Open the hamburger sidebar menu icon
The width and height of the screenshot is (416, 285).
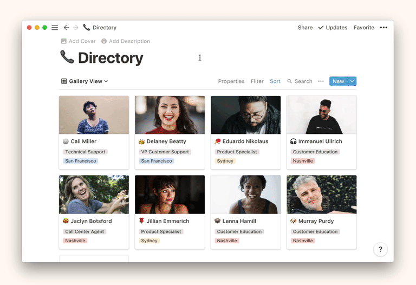coord(55,28)
